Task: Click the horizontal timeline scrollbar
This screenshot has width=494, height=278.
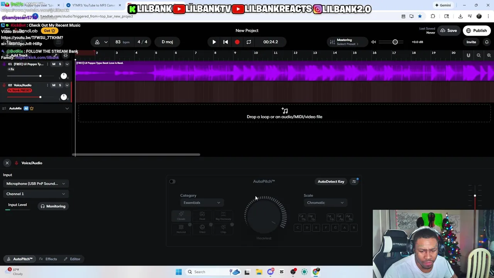Action: pos(136,154)
